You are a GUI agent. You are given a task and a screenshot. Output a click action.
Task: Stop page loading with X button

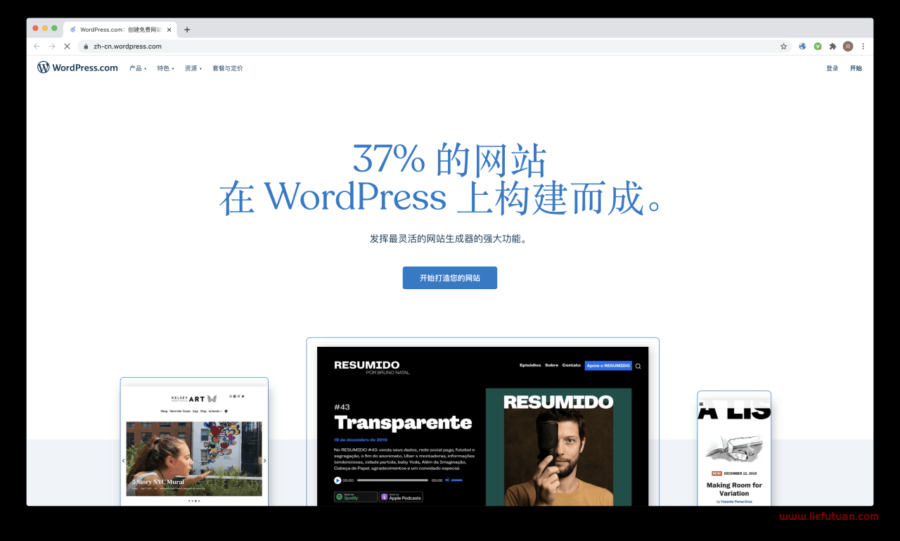tap(67, 46)
